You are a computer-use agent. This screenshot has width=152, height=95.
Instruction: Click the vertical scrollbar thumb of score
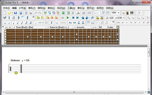149,52
